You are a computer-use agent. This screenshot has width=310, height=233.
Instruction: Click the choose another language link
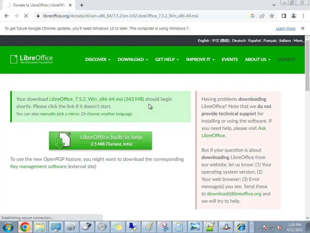coord(110,114)
